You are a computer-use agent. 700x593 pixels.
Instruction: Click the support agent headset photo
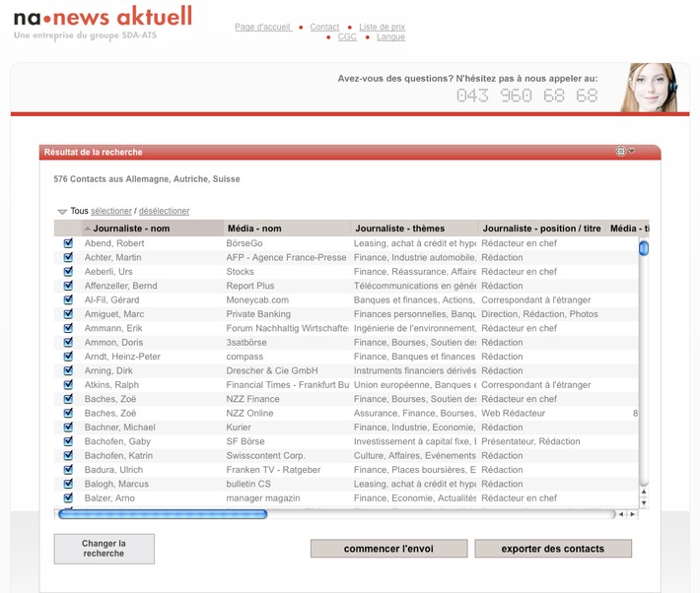pos(650,88)
